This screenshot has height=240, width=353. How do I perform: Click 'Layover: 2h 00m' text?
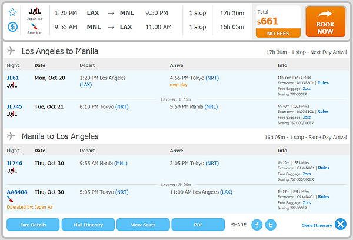[176, 185]
